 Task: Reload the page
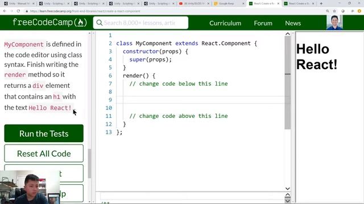(18, 11)
